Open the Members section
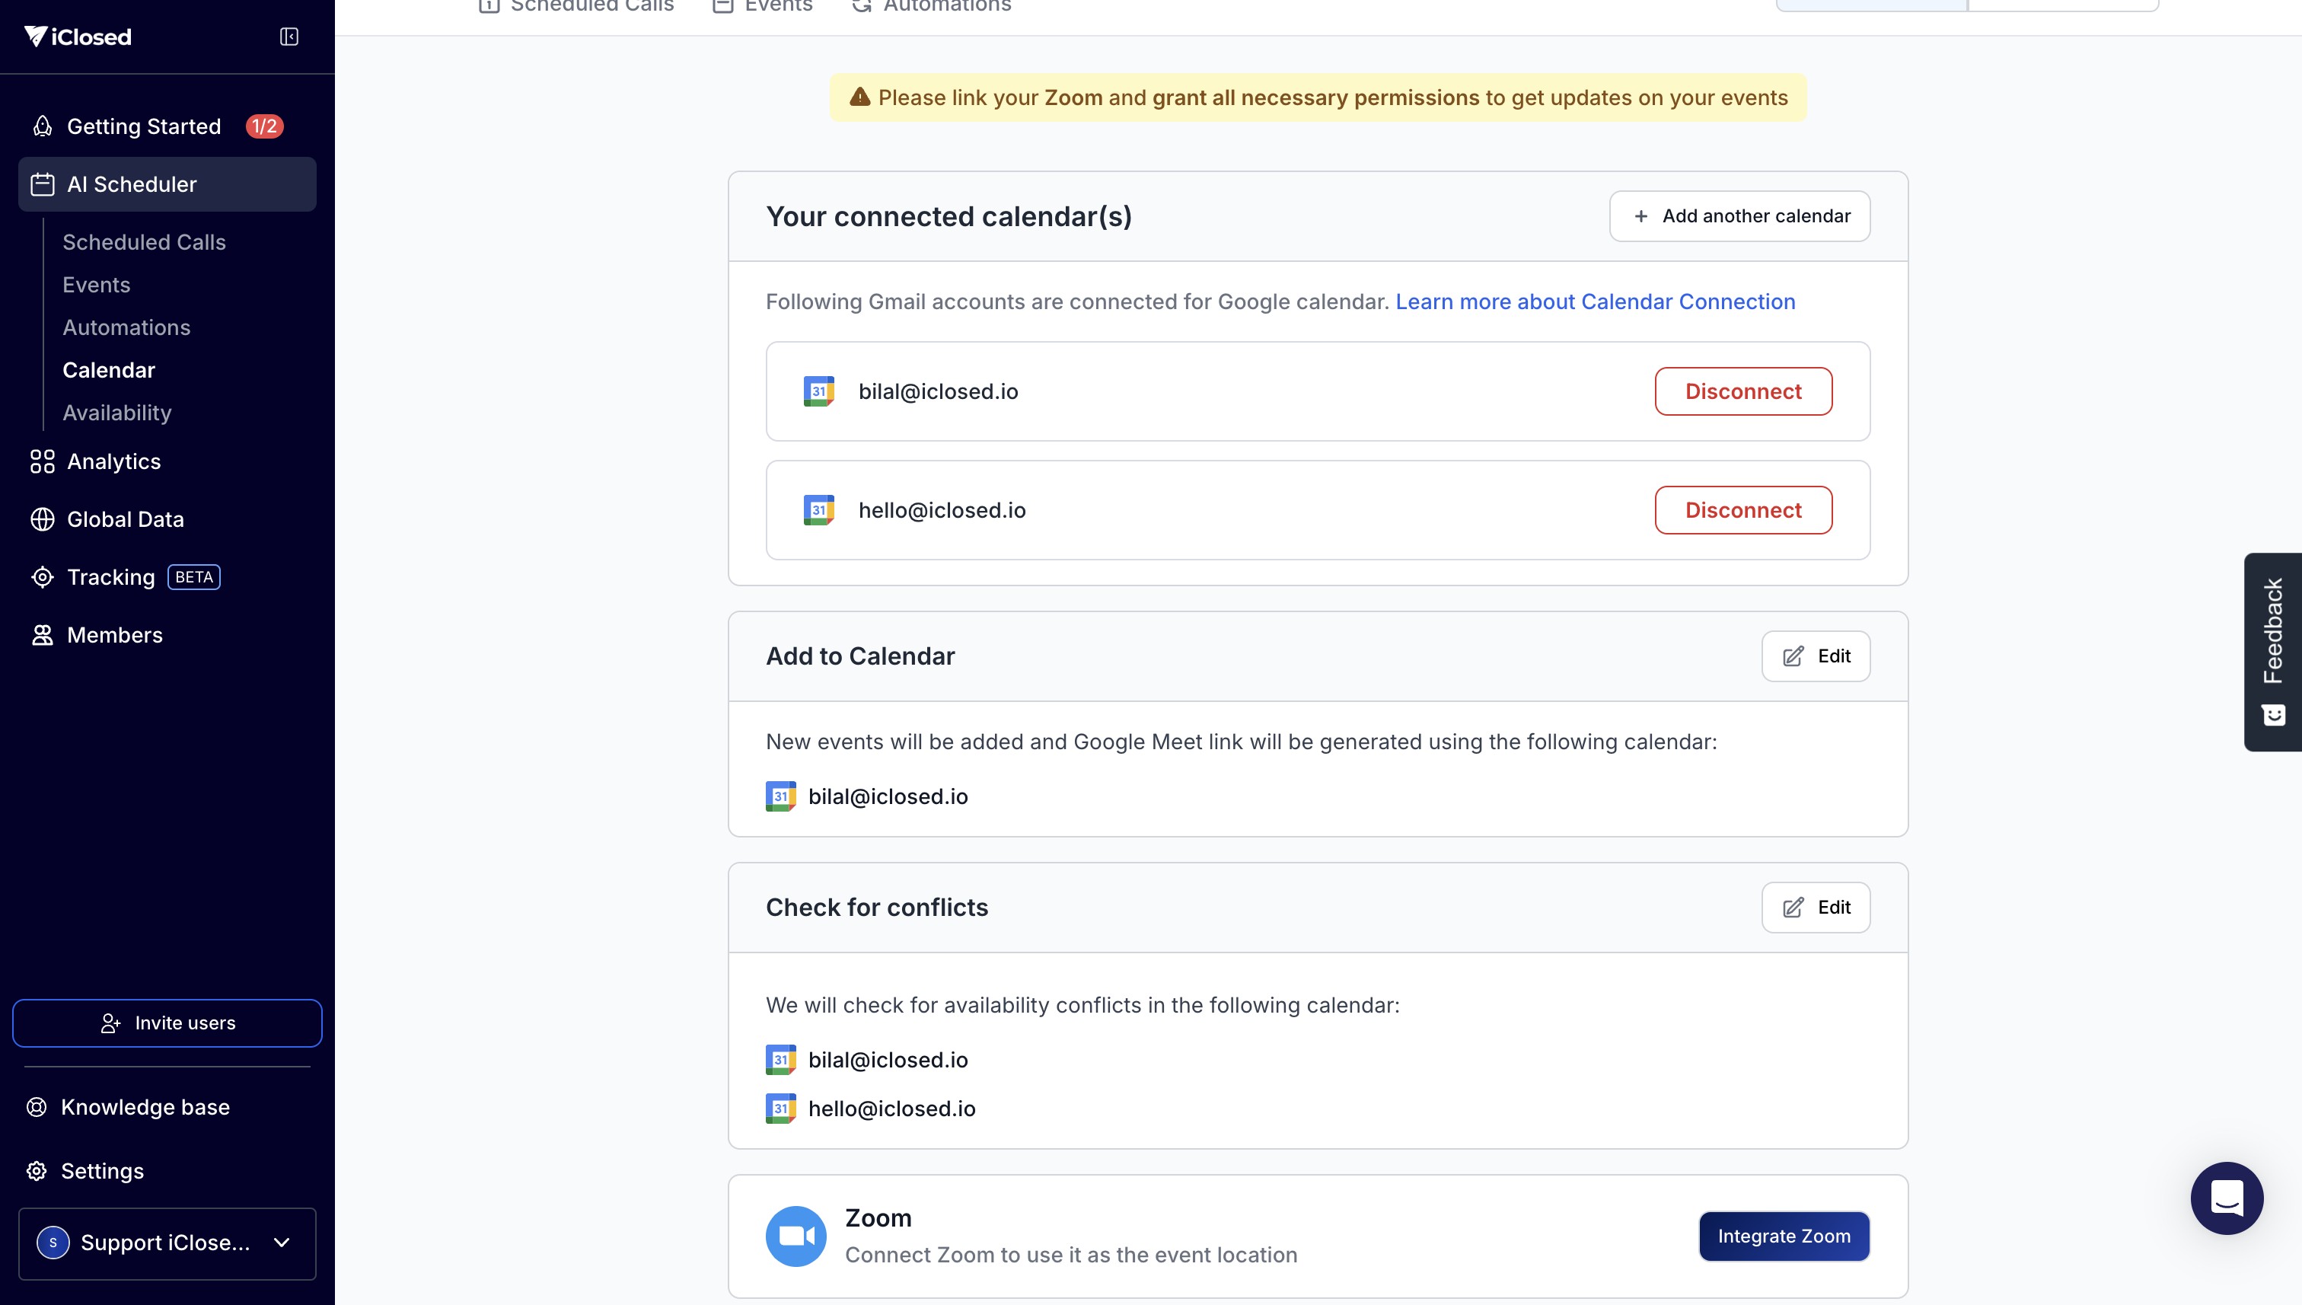This screenshot has width=2302, height=1305. point(115,634)
